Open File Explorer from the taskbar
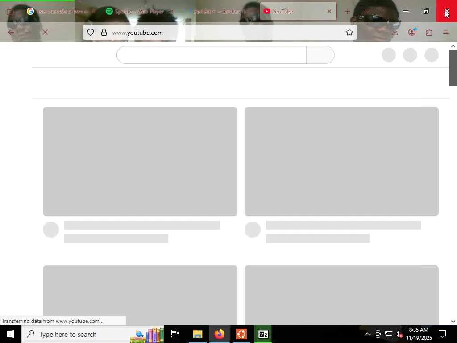This screenshot has height=343, width=457. [x=197, y=334]
